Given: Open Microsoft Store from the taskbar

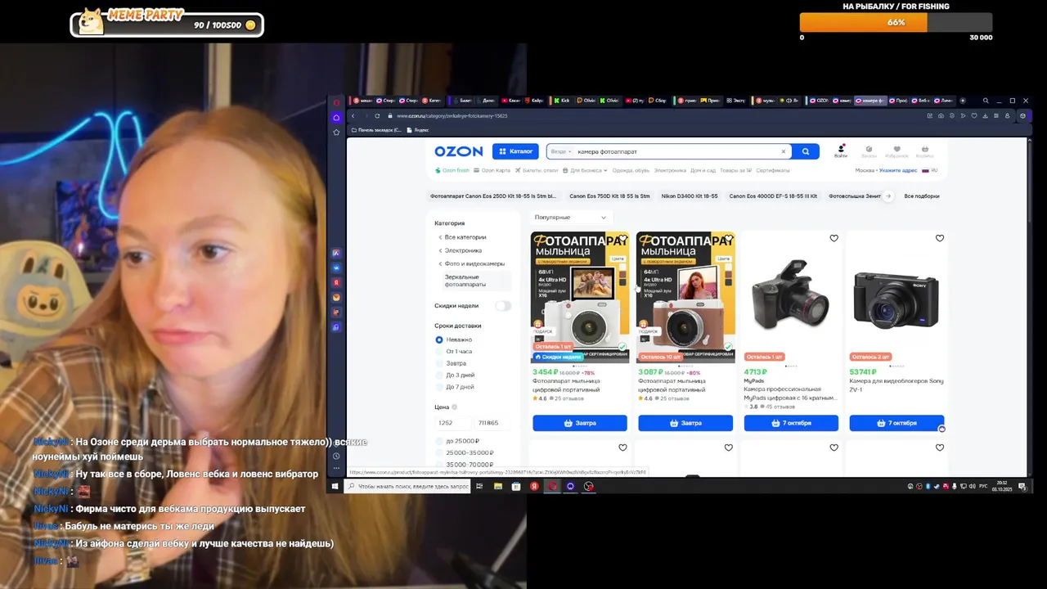Looking at the screenshot, I should [x=516, y=486].
